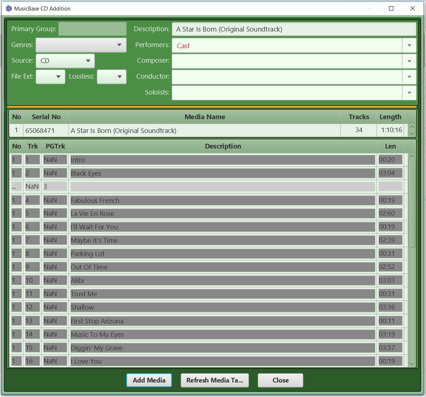This screenshot has height=397, width=426.
Task: Click the length 02:60 of La Vie En Rose
Action: coord(390,214)
